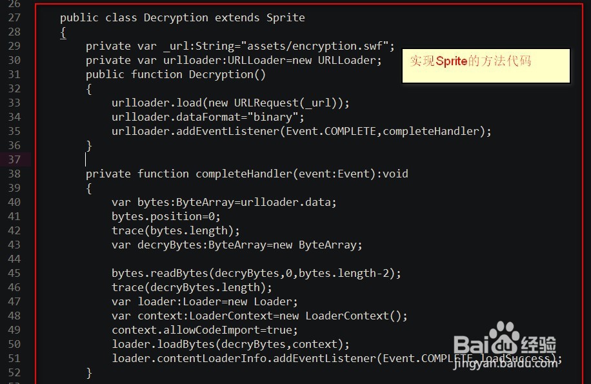Click the loader.loadBytes call line
The image size is (591, 384).
coord(230,344)
